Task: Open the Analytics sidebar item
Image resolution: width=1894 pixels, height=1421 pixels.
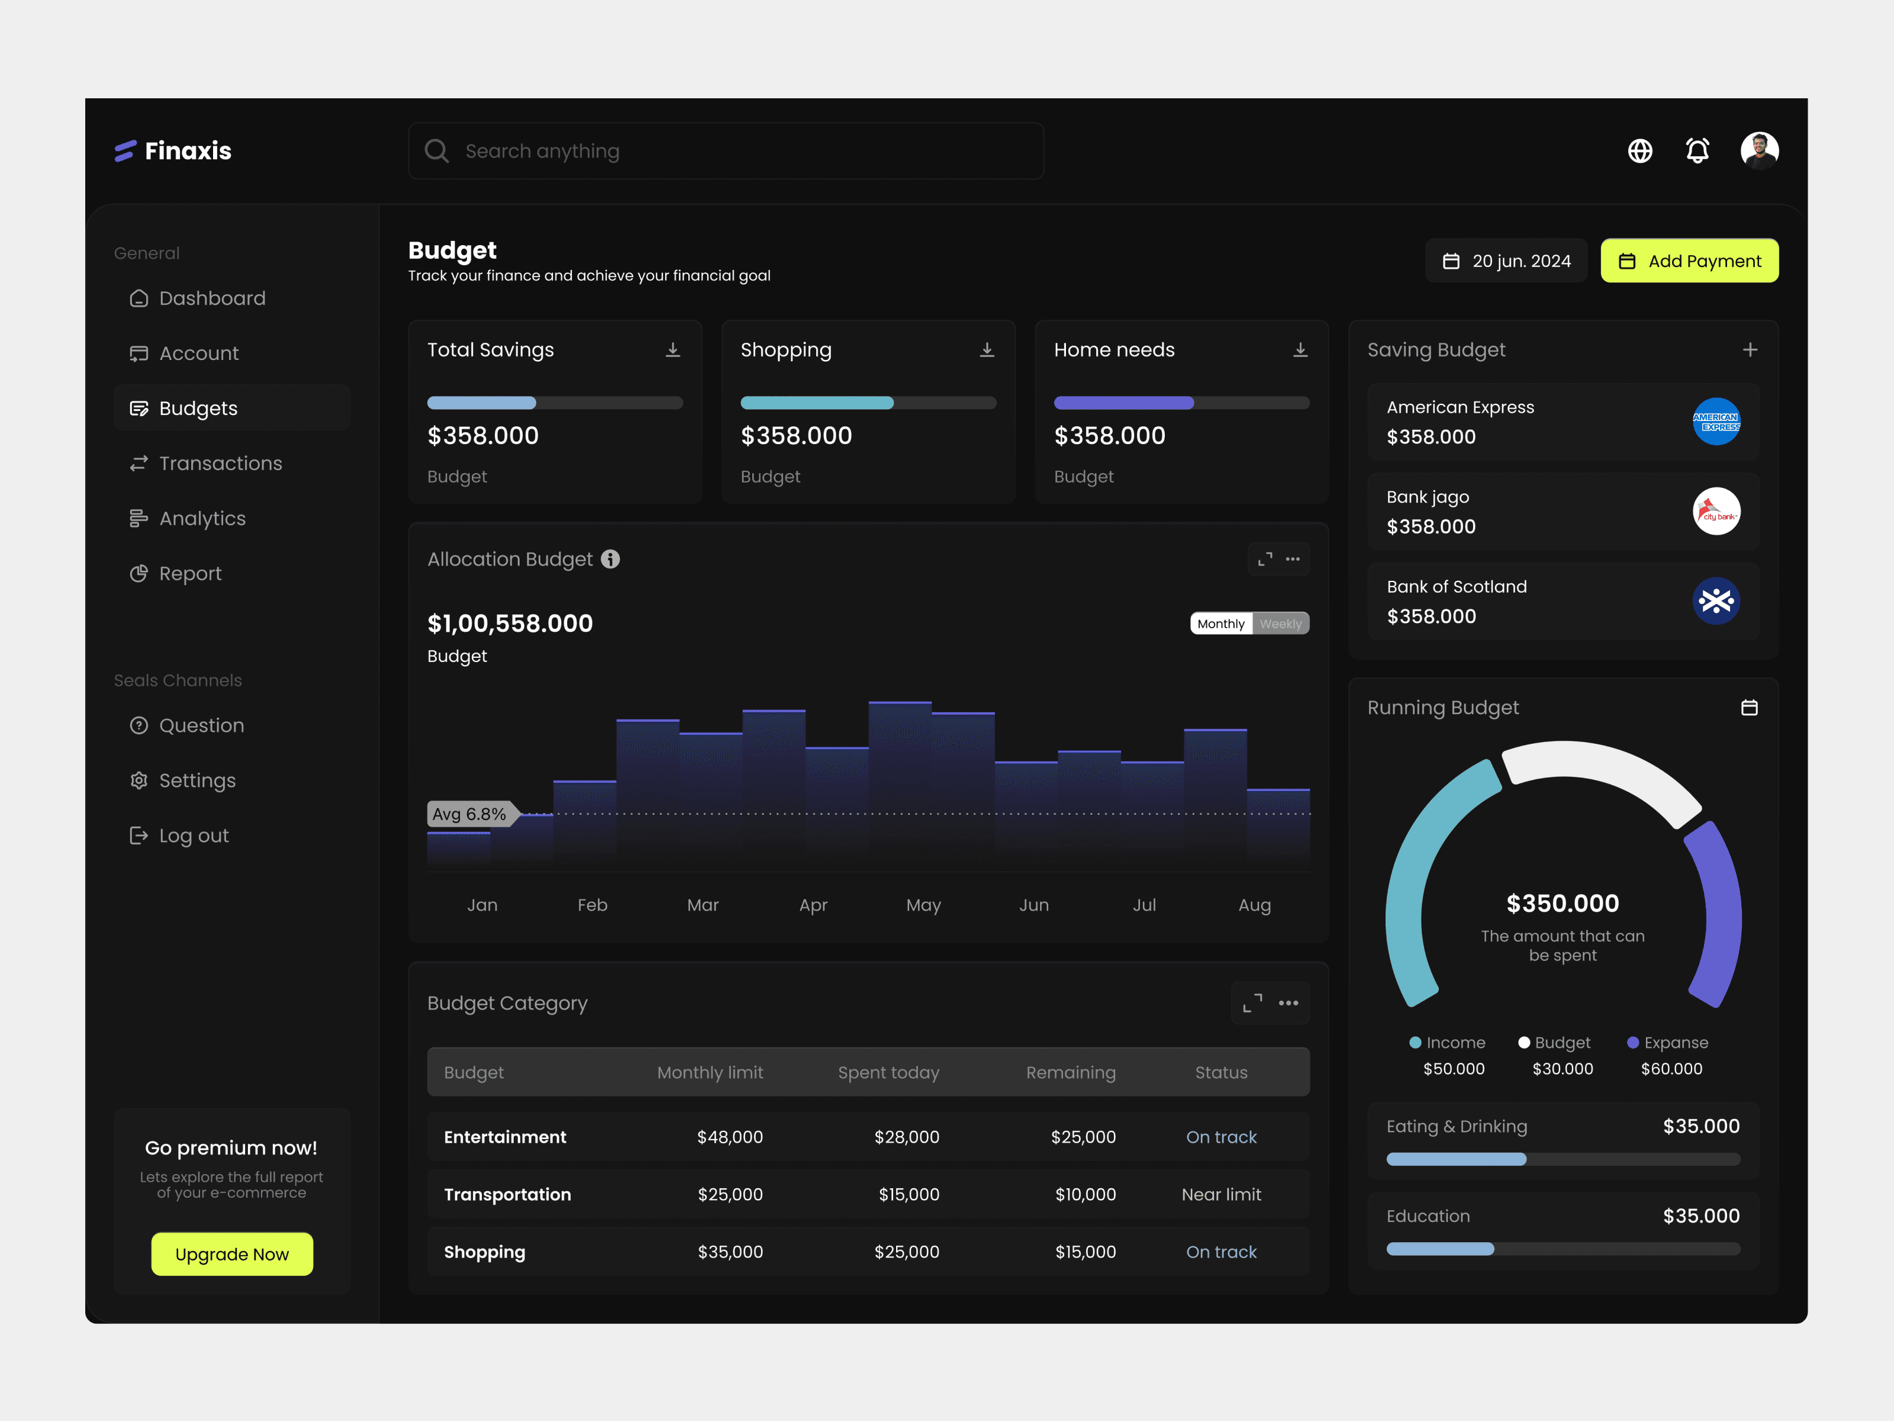Action: [x=202, y=518]
